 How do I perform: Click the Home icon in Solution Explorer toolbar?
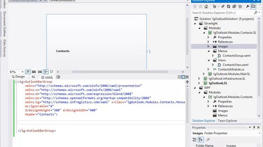206,7
